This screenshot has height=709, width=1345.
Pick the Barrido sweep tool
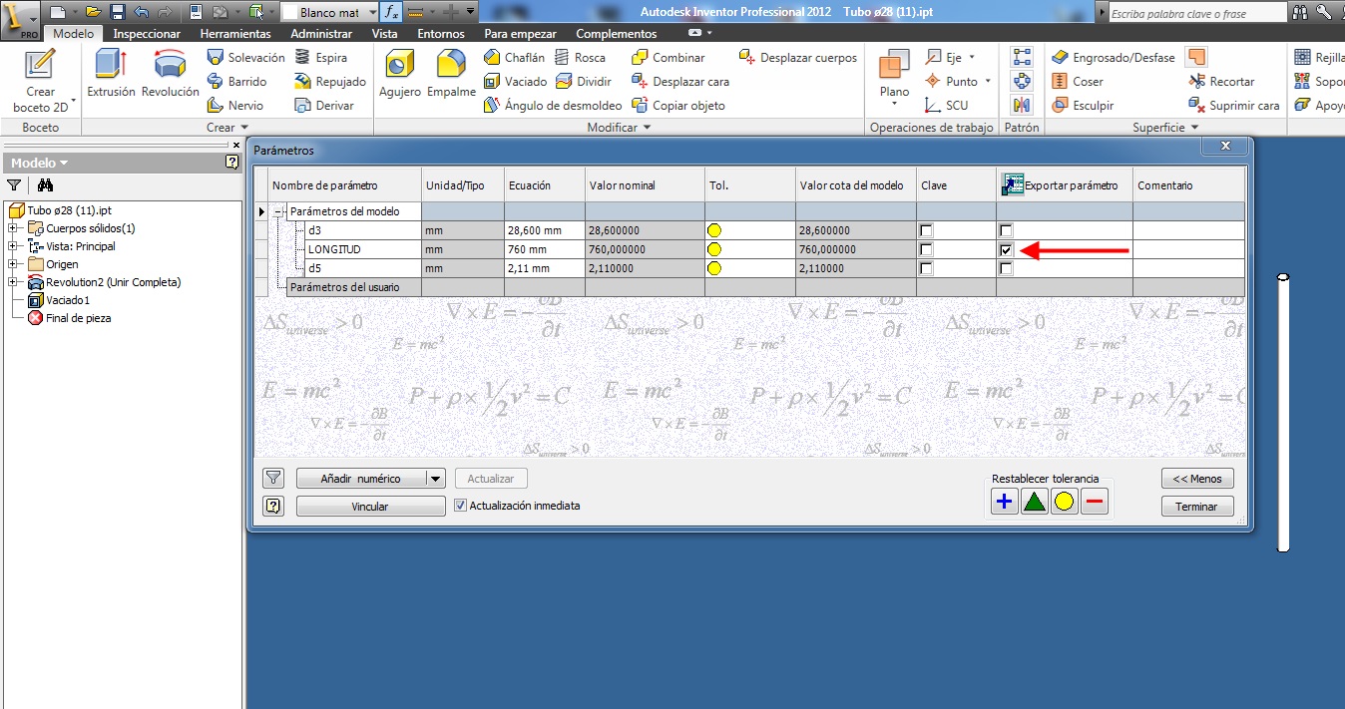[236, 82]
